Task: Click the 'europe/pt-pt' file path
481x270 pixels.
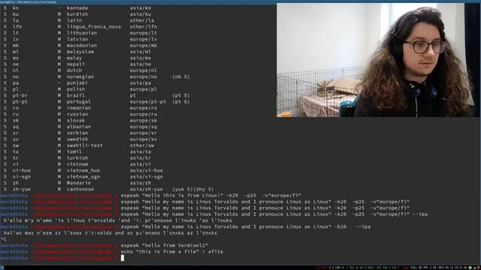Action: pos(148,102)
